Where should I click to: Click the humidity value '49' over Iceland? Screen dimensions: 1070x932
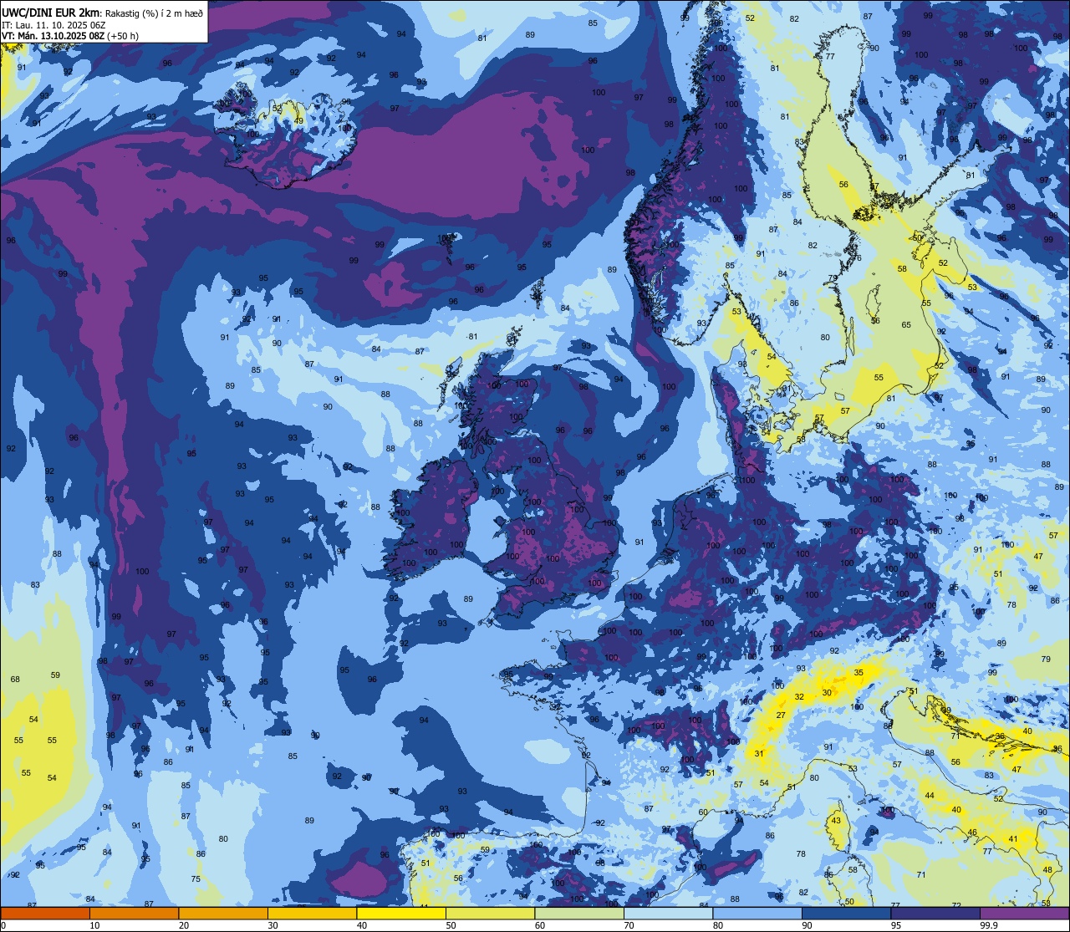click(298, 120)
